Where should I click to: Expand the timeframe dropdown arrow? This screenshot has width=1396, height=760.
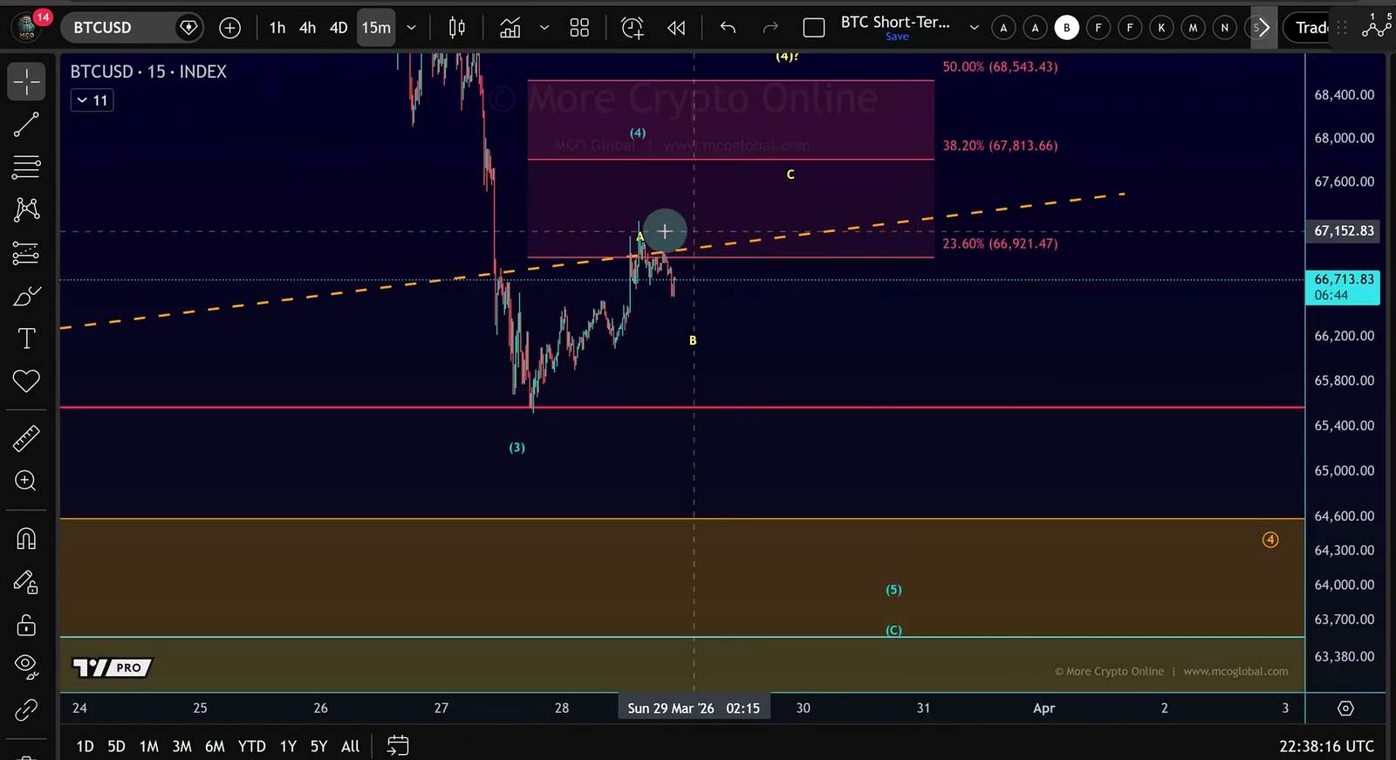point(412,28)
